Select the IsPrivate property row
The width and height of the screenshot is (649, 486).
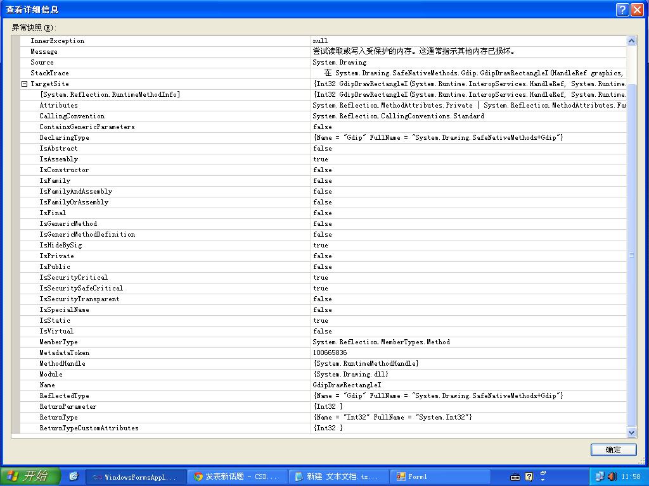[323, 256]
